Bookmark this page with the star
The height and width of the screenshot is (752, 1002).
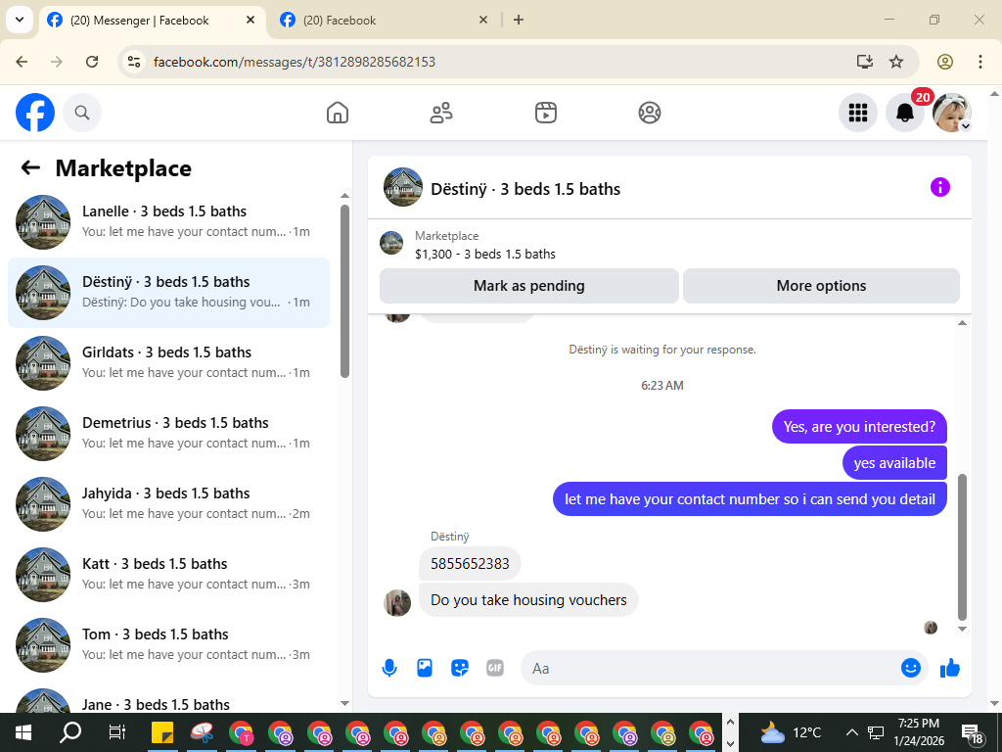(x=896, y=62)
